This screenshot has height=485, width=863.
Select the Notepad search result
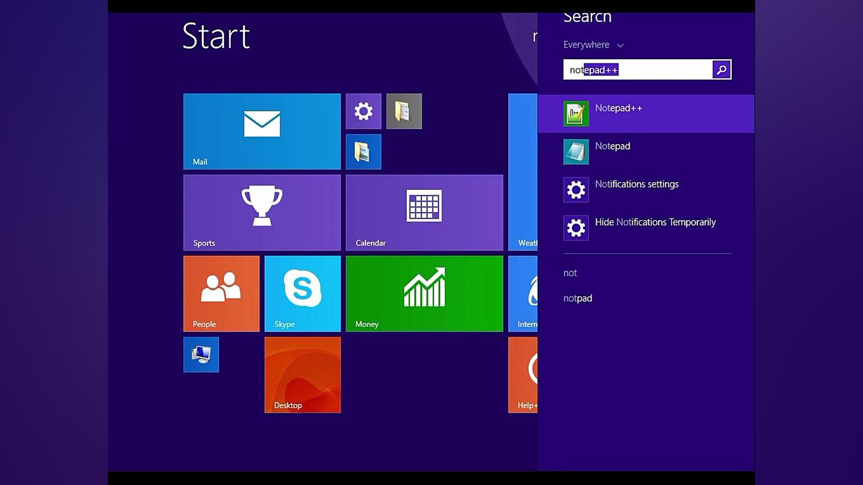[646, 151]
